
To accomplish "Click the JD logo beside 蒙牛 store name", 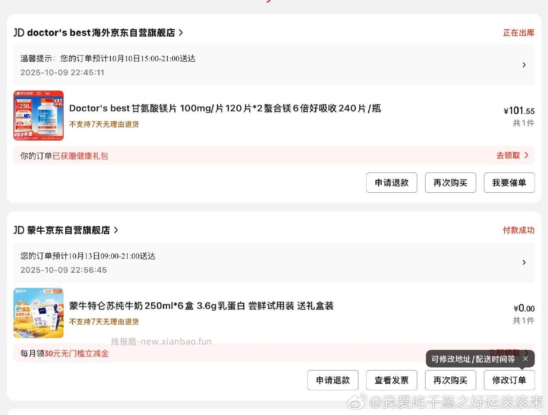I will (19, 230).
